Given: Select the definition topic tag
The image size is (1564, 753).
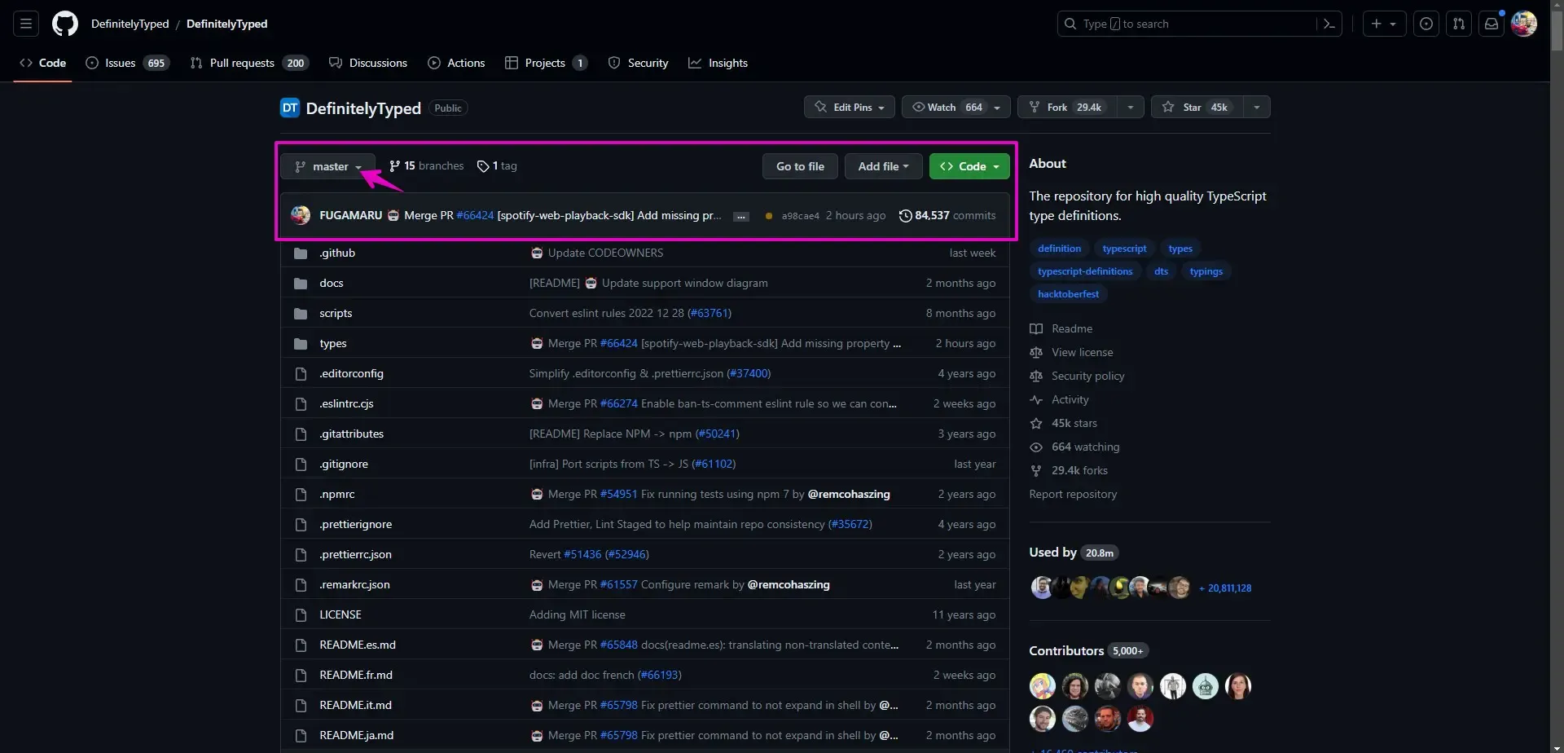Looking at the screenshot, I should point(1059,249).
